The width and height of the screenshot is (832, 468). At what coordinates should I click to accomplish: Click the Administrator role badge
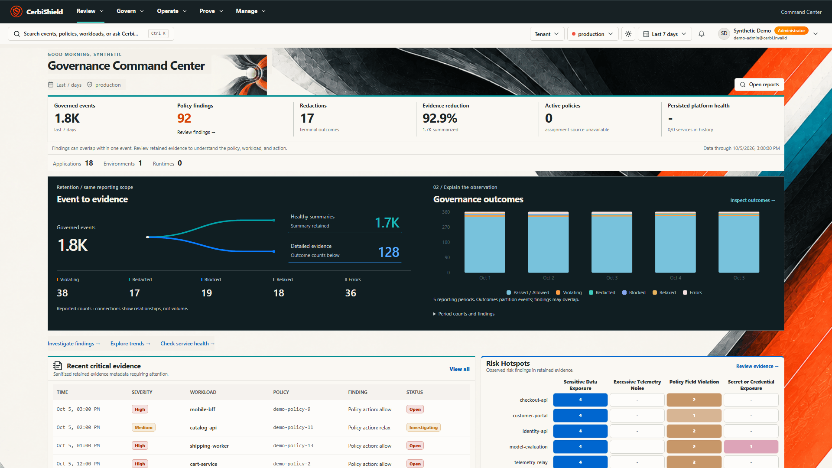(x=791, y=31)
